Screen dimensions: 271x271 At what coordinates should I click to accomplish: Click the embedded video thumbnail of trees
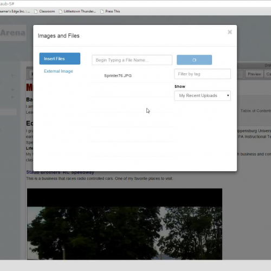[x=125, y=224]
